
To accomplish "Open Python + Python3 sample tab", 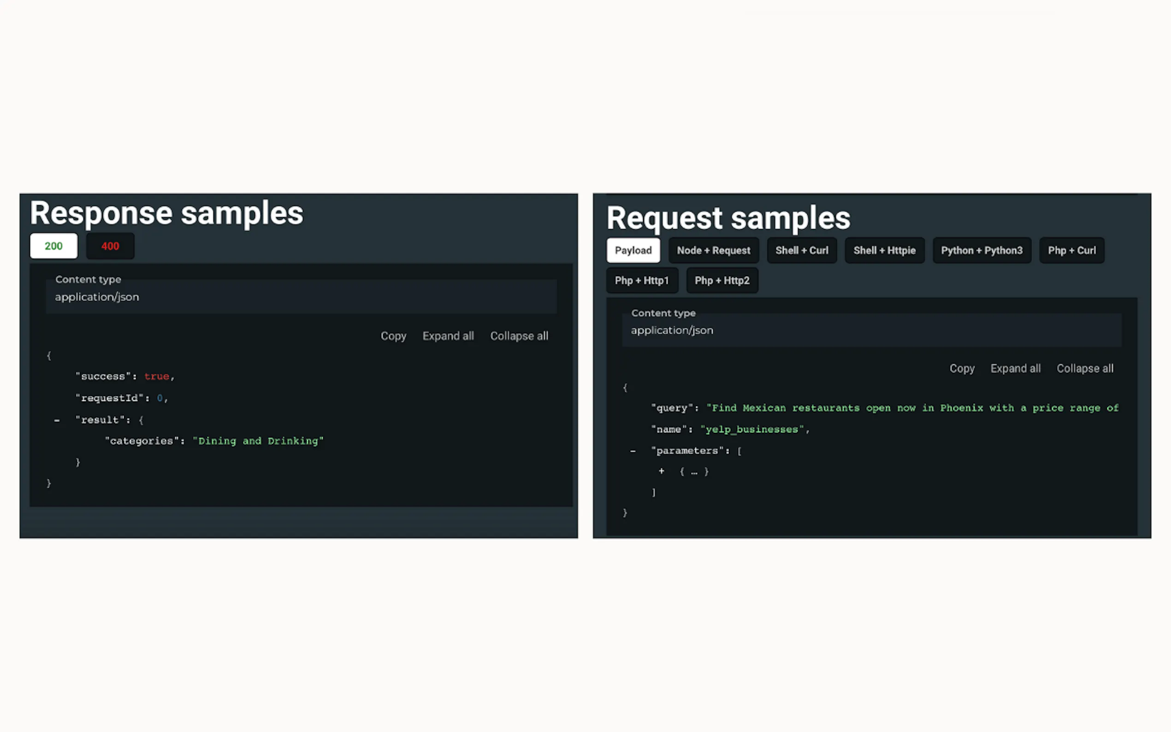I will point(981,250).
